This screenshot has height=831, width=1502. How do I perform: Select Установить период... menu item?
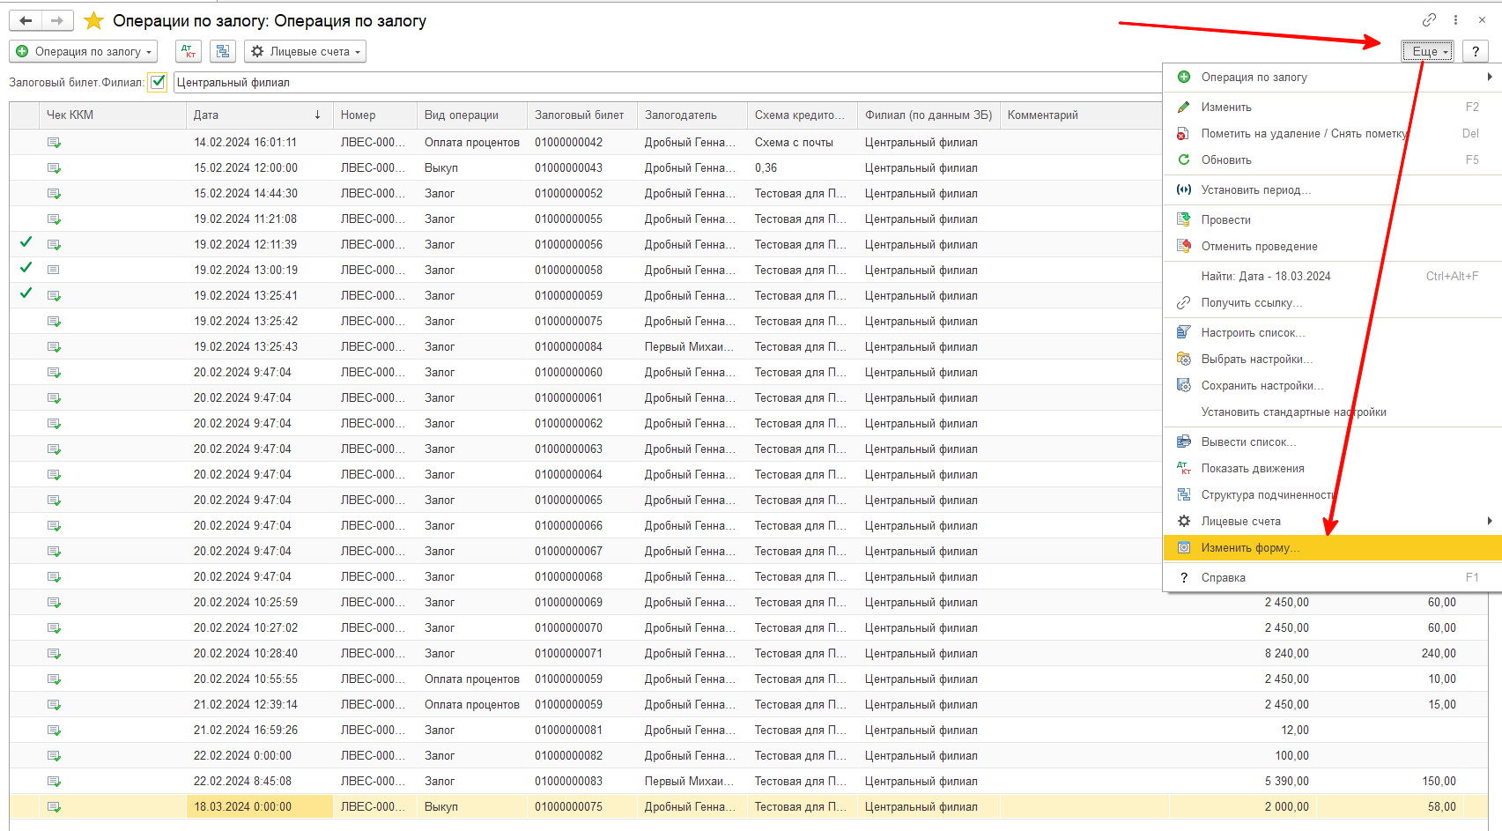tap(1333, 190)
